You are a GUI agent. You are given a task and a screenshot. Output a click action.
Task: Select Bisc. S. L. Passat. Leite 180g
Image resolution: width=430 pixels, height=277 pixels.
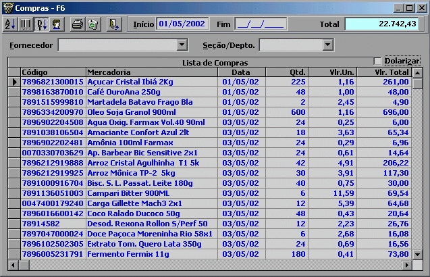pos(140,183)
